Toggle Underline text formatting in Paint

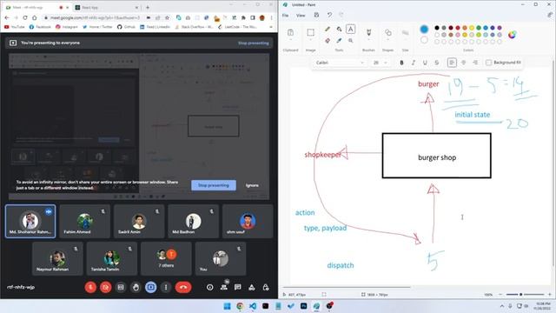(x=425, y=63)
